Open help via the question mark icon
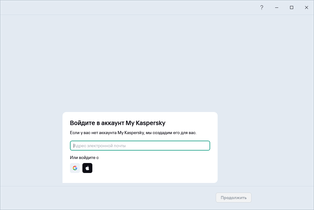This screenshot has height=210, width=314. coord(262,7)
